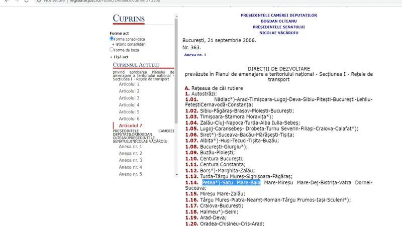Go to Articolul 4 in the contents
402x226 pixels.
[x=129, y=105]
